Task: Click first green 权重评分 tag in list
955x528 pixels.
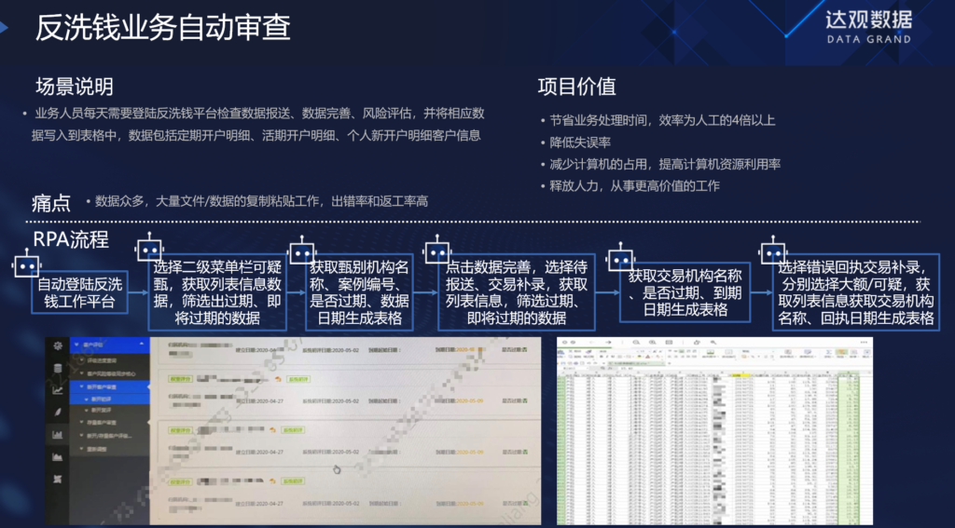Action: (179, 378)
